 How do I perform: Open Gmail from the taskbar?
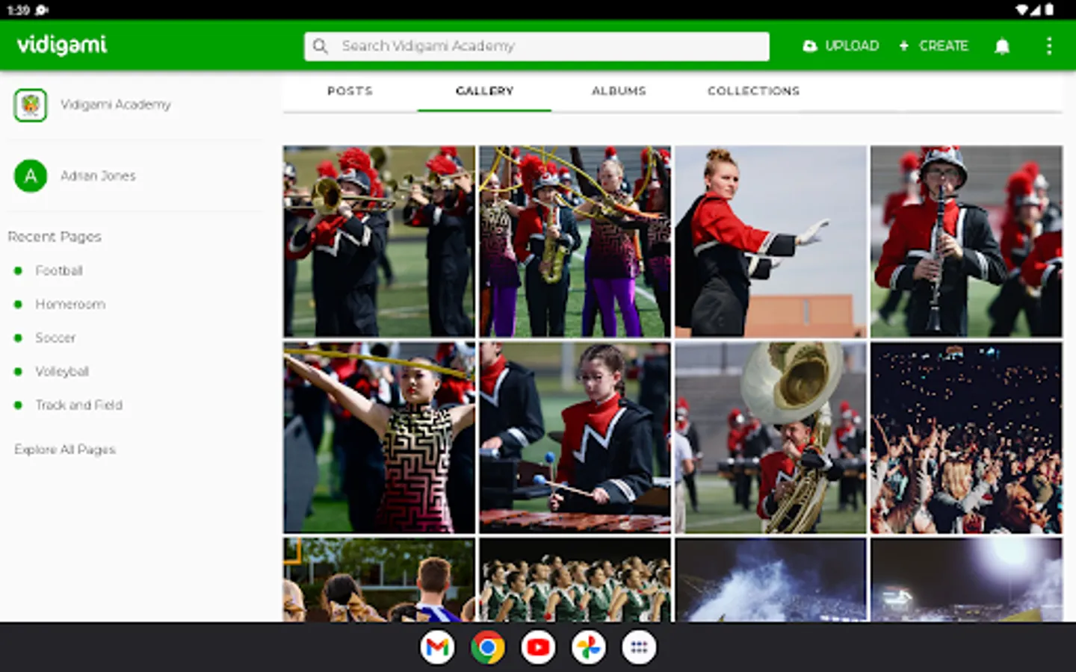(437, 647)
